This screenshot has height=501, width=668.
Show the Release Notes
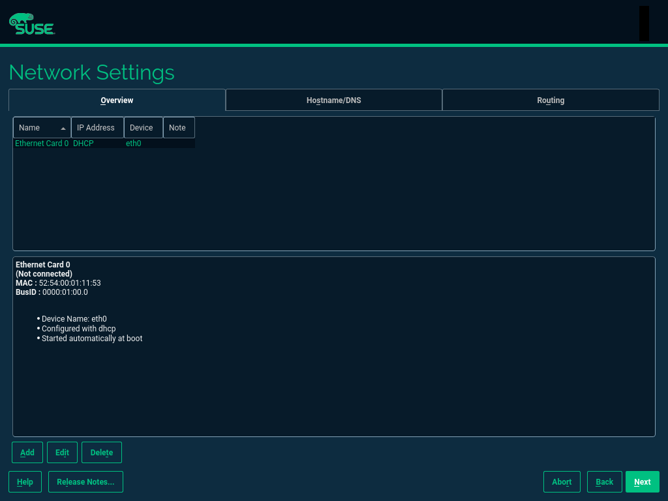[x=85, y=482]
